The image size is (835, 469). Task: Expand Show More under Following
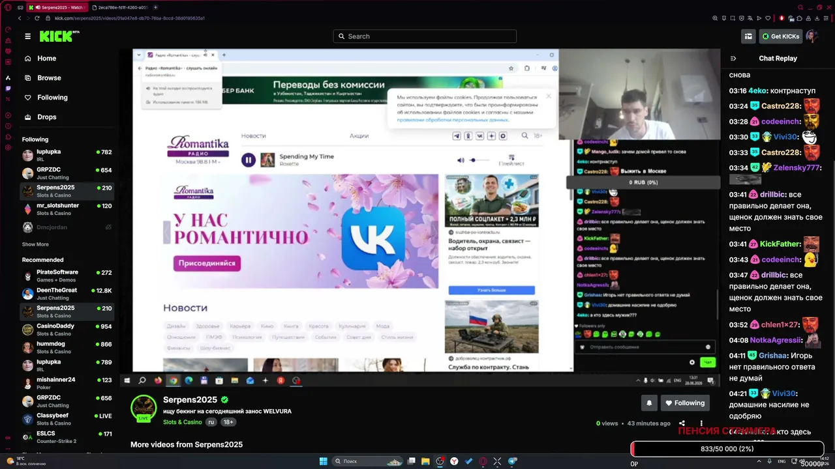[x=35, y=244]
